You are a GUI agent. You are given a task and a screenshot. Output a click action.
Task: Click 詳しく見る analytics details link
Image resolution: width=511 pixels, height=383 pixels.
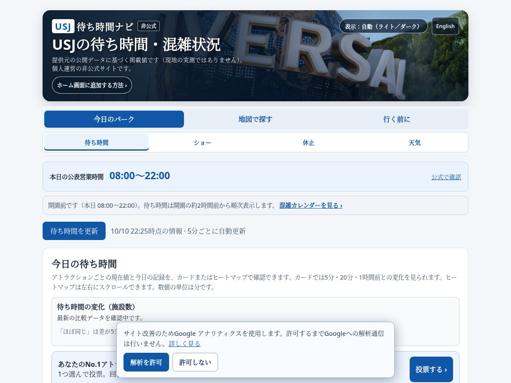pos(184,343)
